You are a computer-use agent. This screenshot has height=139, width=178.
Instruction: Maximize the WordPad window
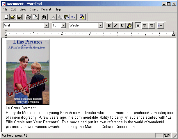pyautogui.click(x=169, y=4)
